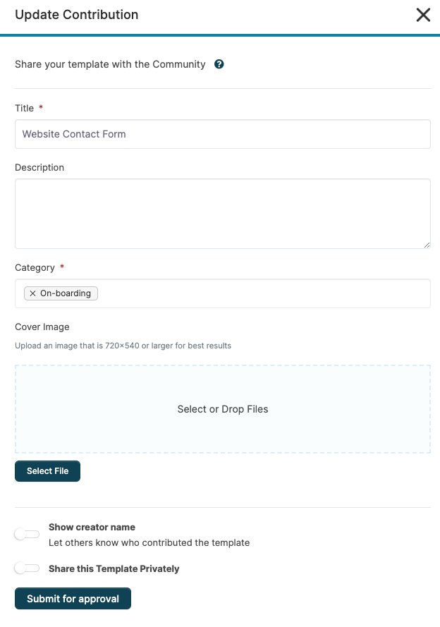Click the Select or Drop Files zone
Viewport: 440px width, 627px height.
pos(223,409)
